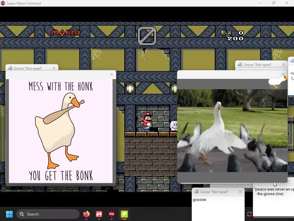Switch to the SMC taskbar icon
Image resolution: width=294 pixels, height=221 pixels.
click(x=112, y=214)
